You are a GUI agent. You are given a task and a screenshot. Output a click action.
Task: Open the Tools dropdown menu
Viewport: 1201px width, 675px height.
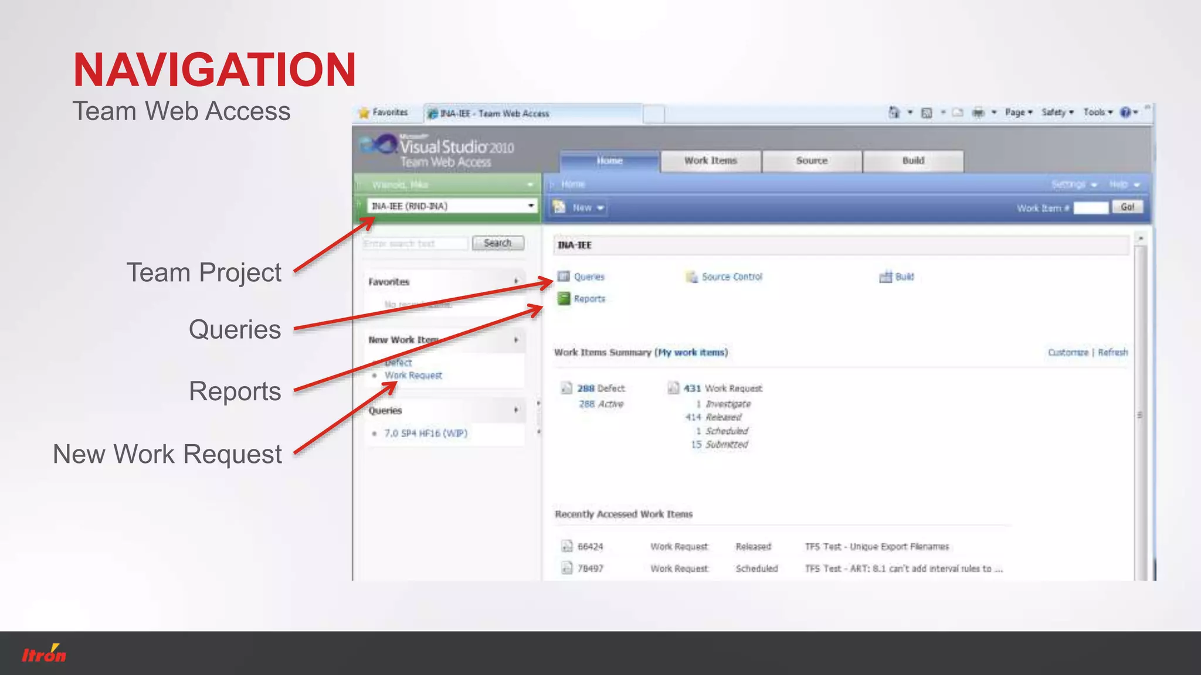click(x=1098, y=112)
